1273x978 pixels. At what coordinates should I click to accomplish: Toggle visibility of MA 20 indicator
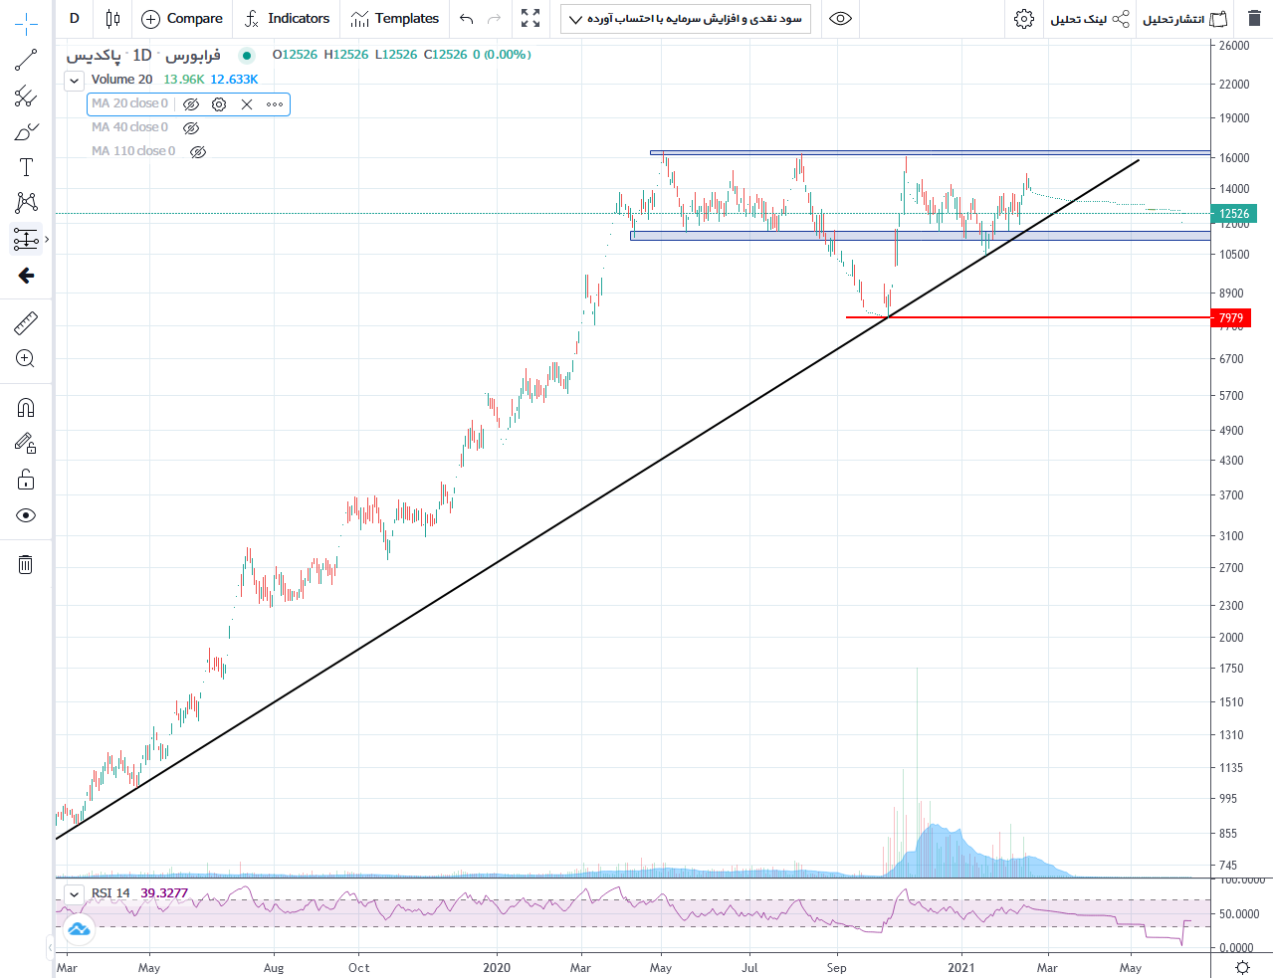click(191, 104)
